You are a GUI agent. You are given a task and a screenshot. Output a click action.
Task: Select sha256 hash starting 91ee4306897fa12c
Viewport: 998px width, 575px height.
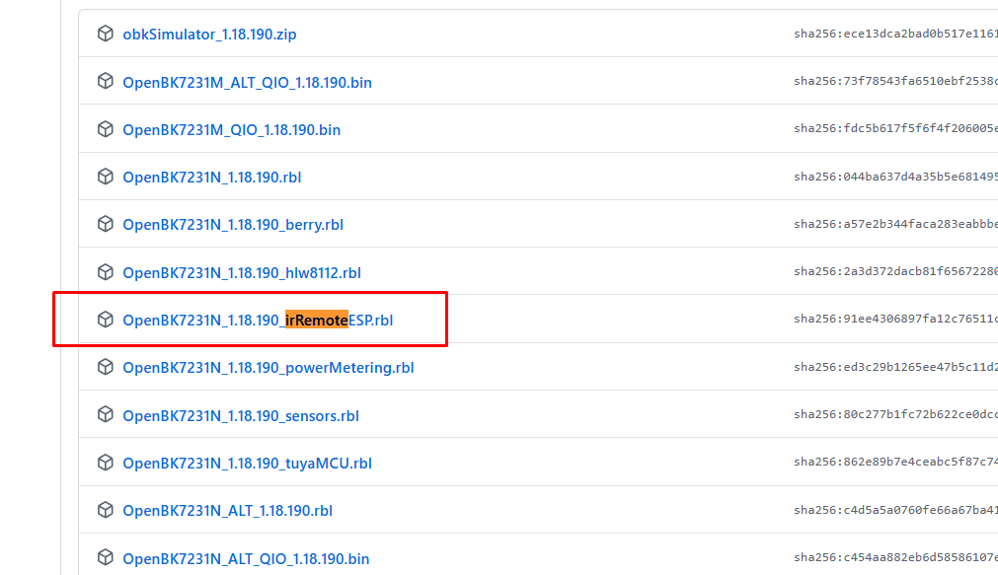point(895,319)
